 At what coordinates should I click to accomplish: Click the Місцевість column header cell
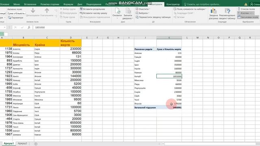[24, 43]
